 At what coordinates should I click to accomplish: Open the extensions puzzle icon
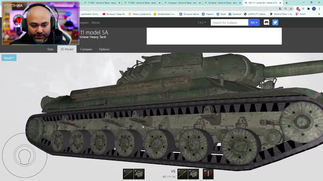(308, 9)
